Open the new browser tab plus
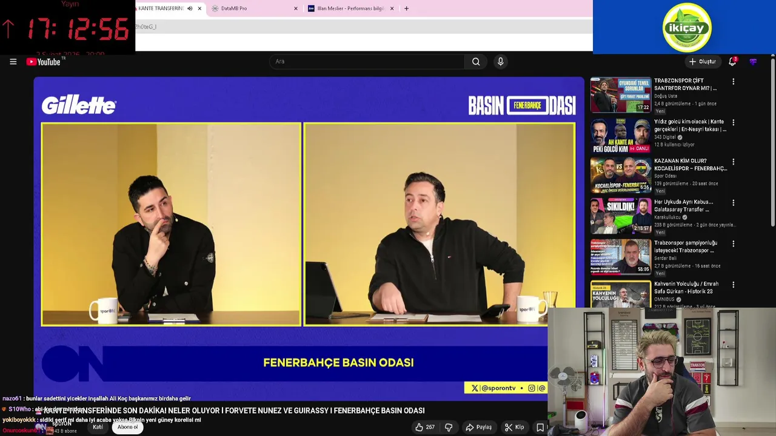The image size is (776, 436). [x=406, y=8]
